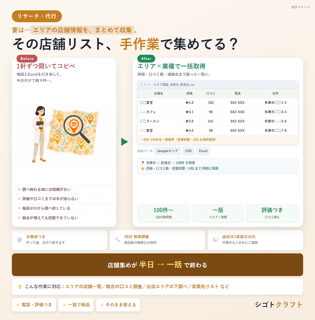Viewport: 315px width, 320px height.
Task: Click the green play arrow between Before and After
Action: tap(124, 142)
